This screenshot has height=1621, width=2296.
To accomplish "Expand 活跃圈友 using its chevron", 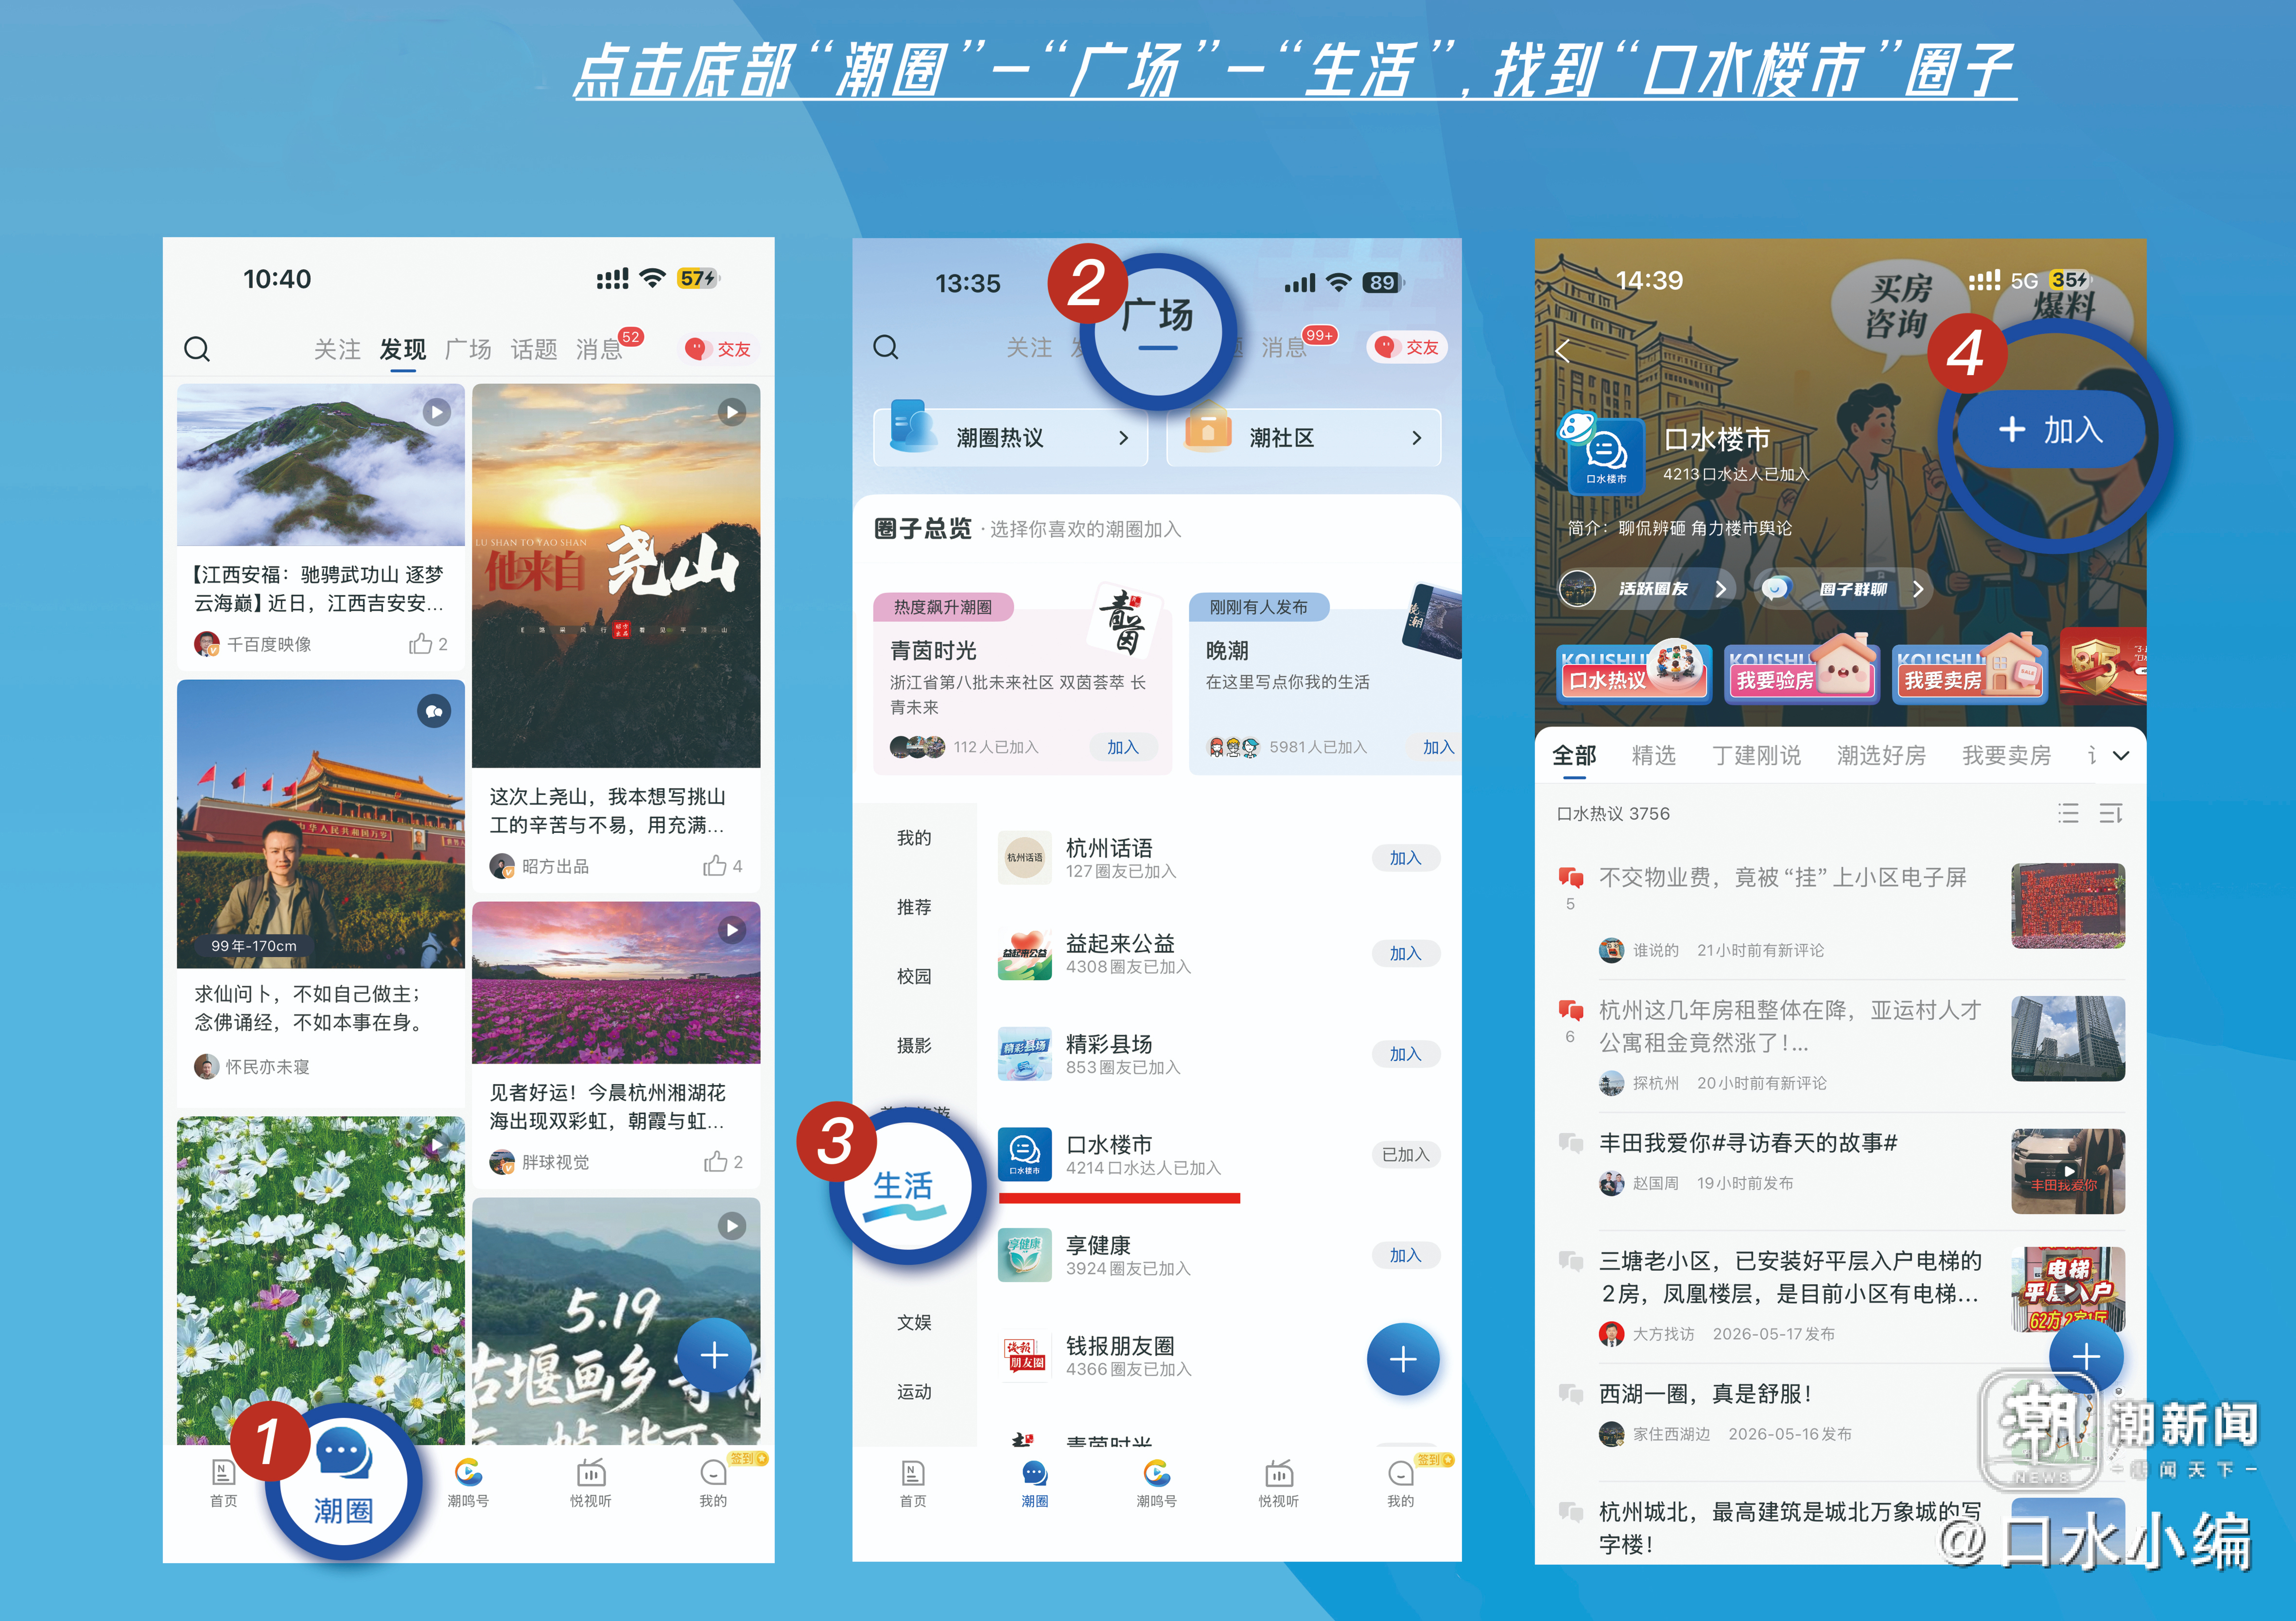I will coord(1721,589).
